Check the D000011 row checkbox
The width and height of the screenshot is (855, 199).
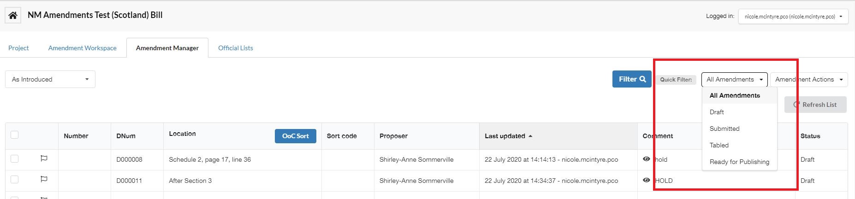point(15,180)
